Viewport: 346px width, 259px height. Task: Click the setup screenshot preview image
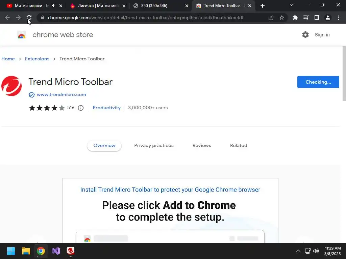point(170,210)
